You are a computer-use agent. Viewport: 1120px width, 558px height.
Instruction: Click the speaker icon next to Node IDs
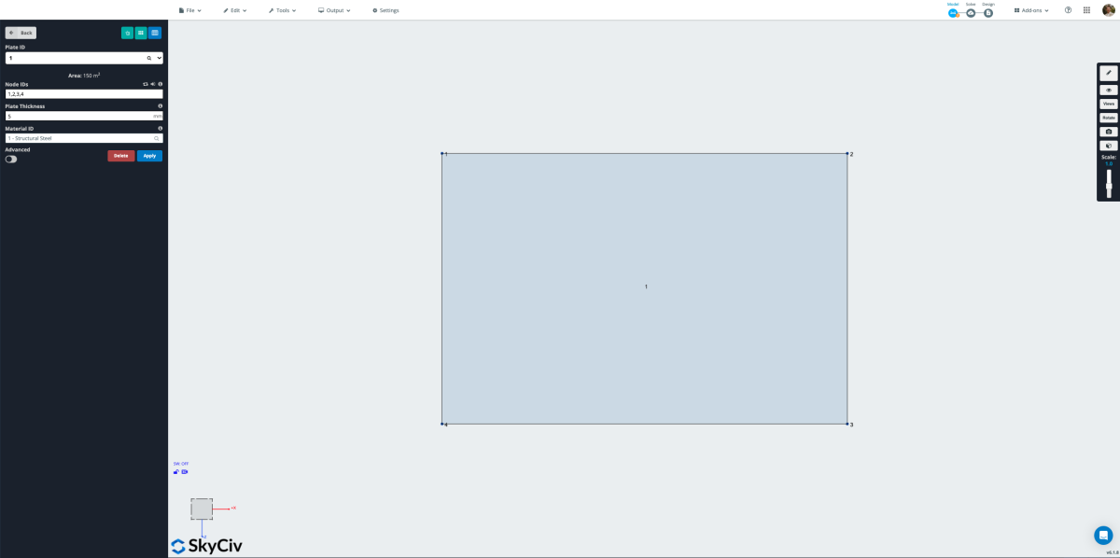tap(152, 84)
